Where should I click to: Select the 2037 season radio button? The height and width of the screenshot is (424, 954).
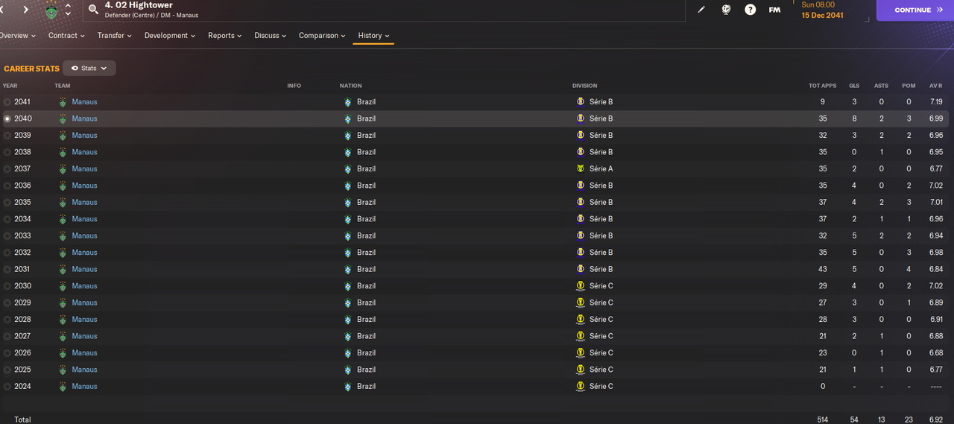(7, 169)
